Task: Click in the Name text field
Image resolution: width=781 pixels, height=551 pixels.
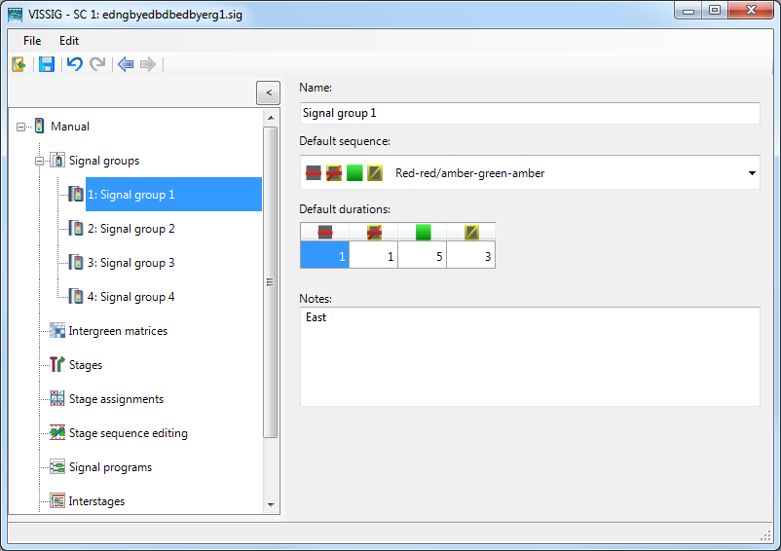Action: 529,114
